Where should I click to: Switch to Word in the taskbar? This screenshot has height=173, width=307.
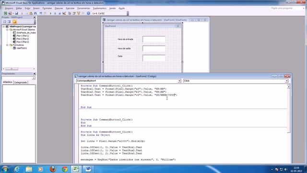coord(88,169)
